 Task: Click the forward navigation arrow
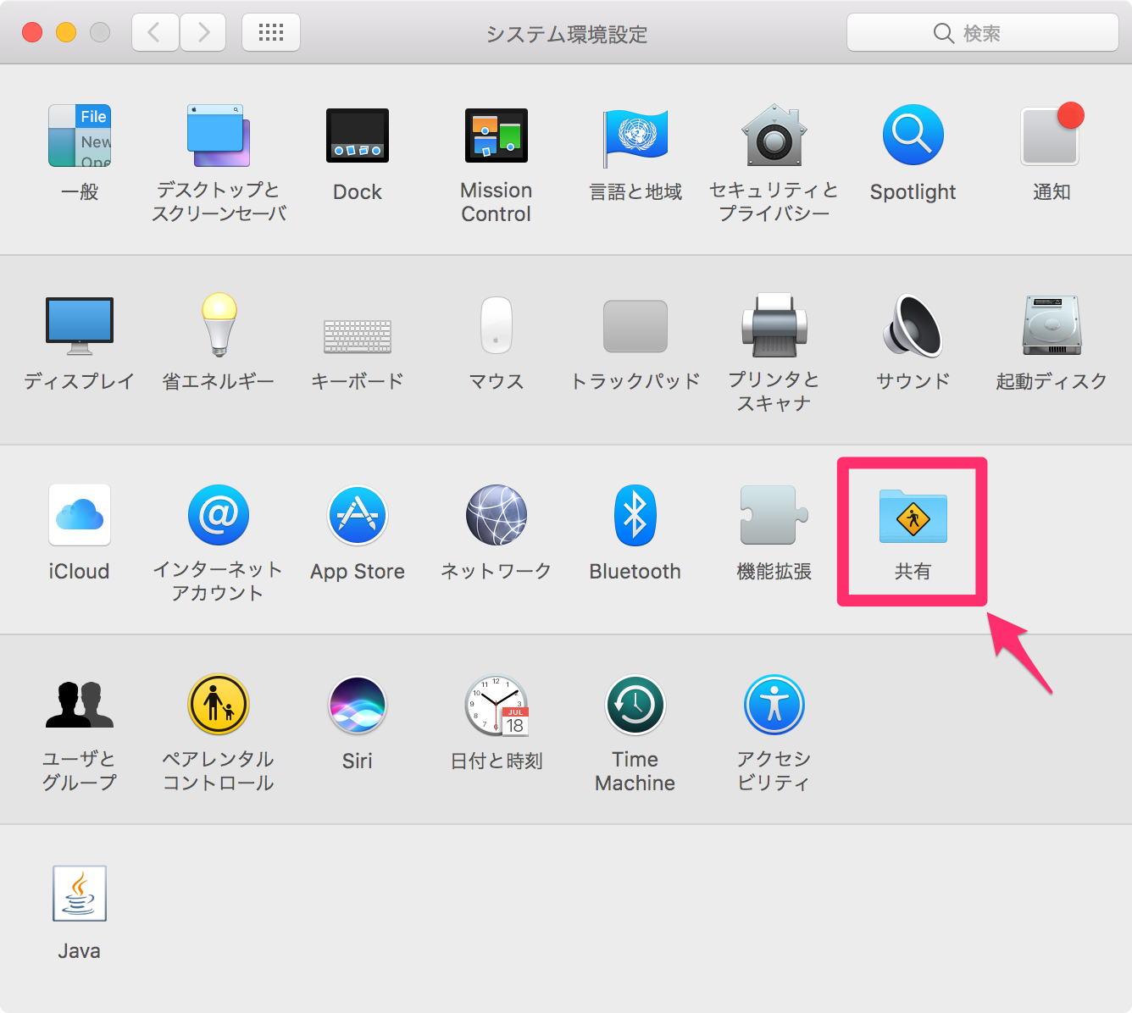tap(203, 33)
